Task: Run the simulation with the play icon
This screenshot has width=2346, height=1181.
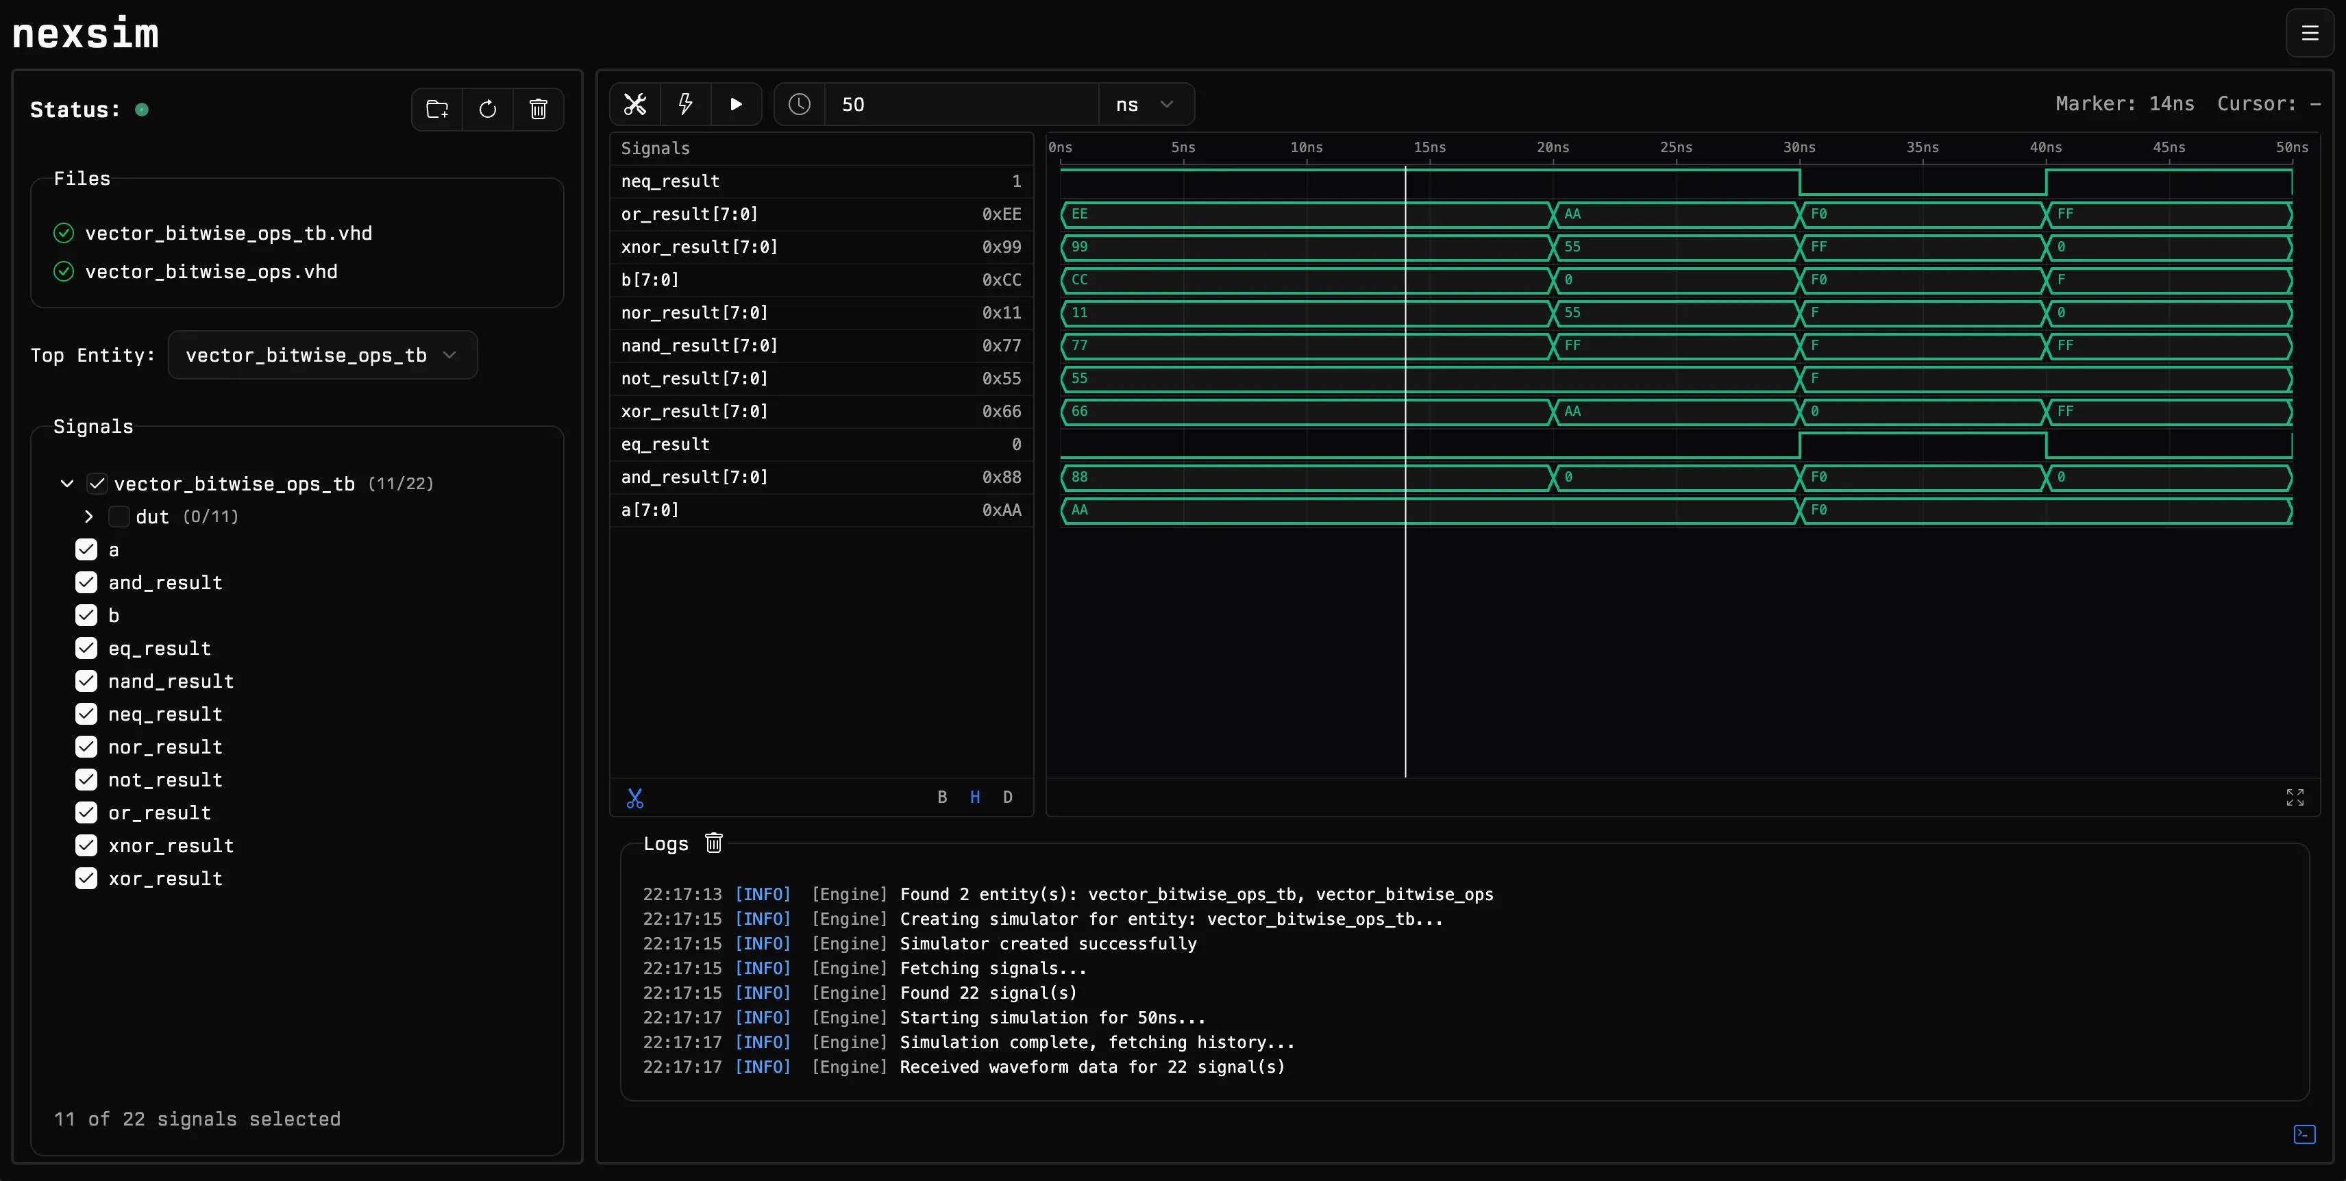Action: (x=736, y=105)
